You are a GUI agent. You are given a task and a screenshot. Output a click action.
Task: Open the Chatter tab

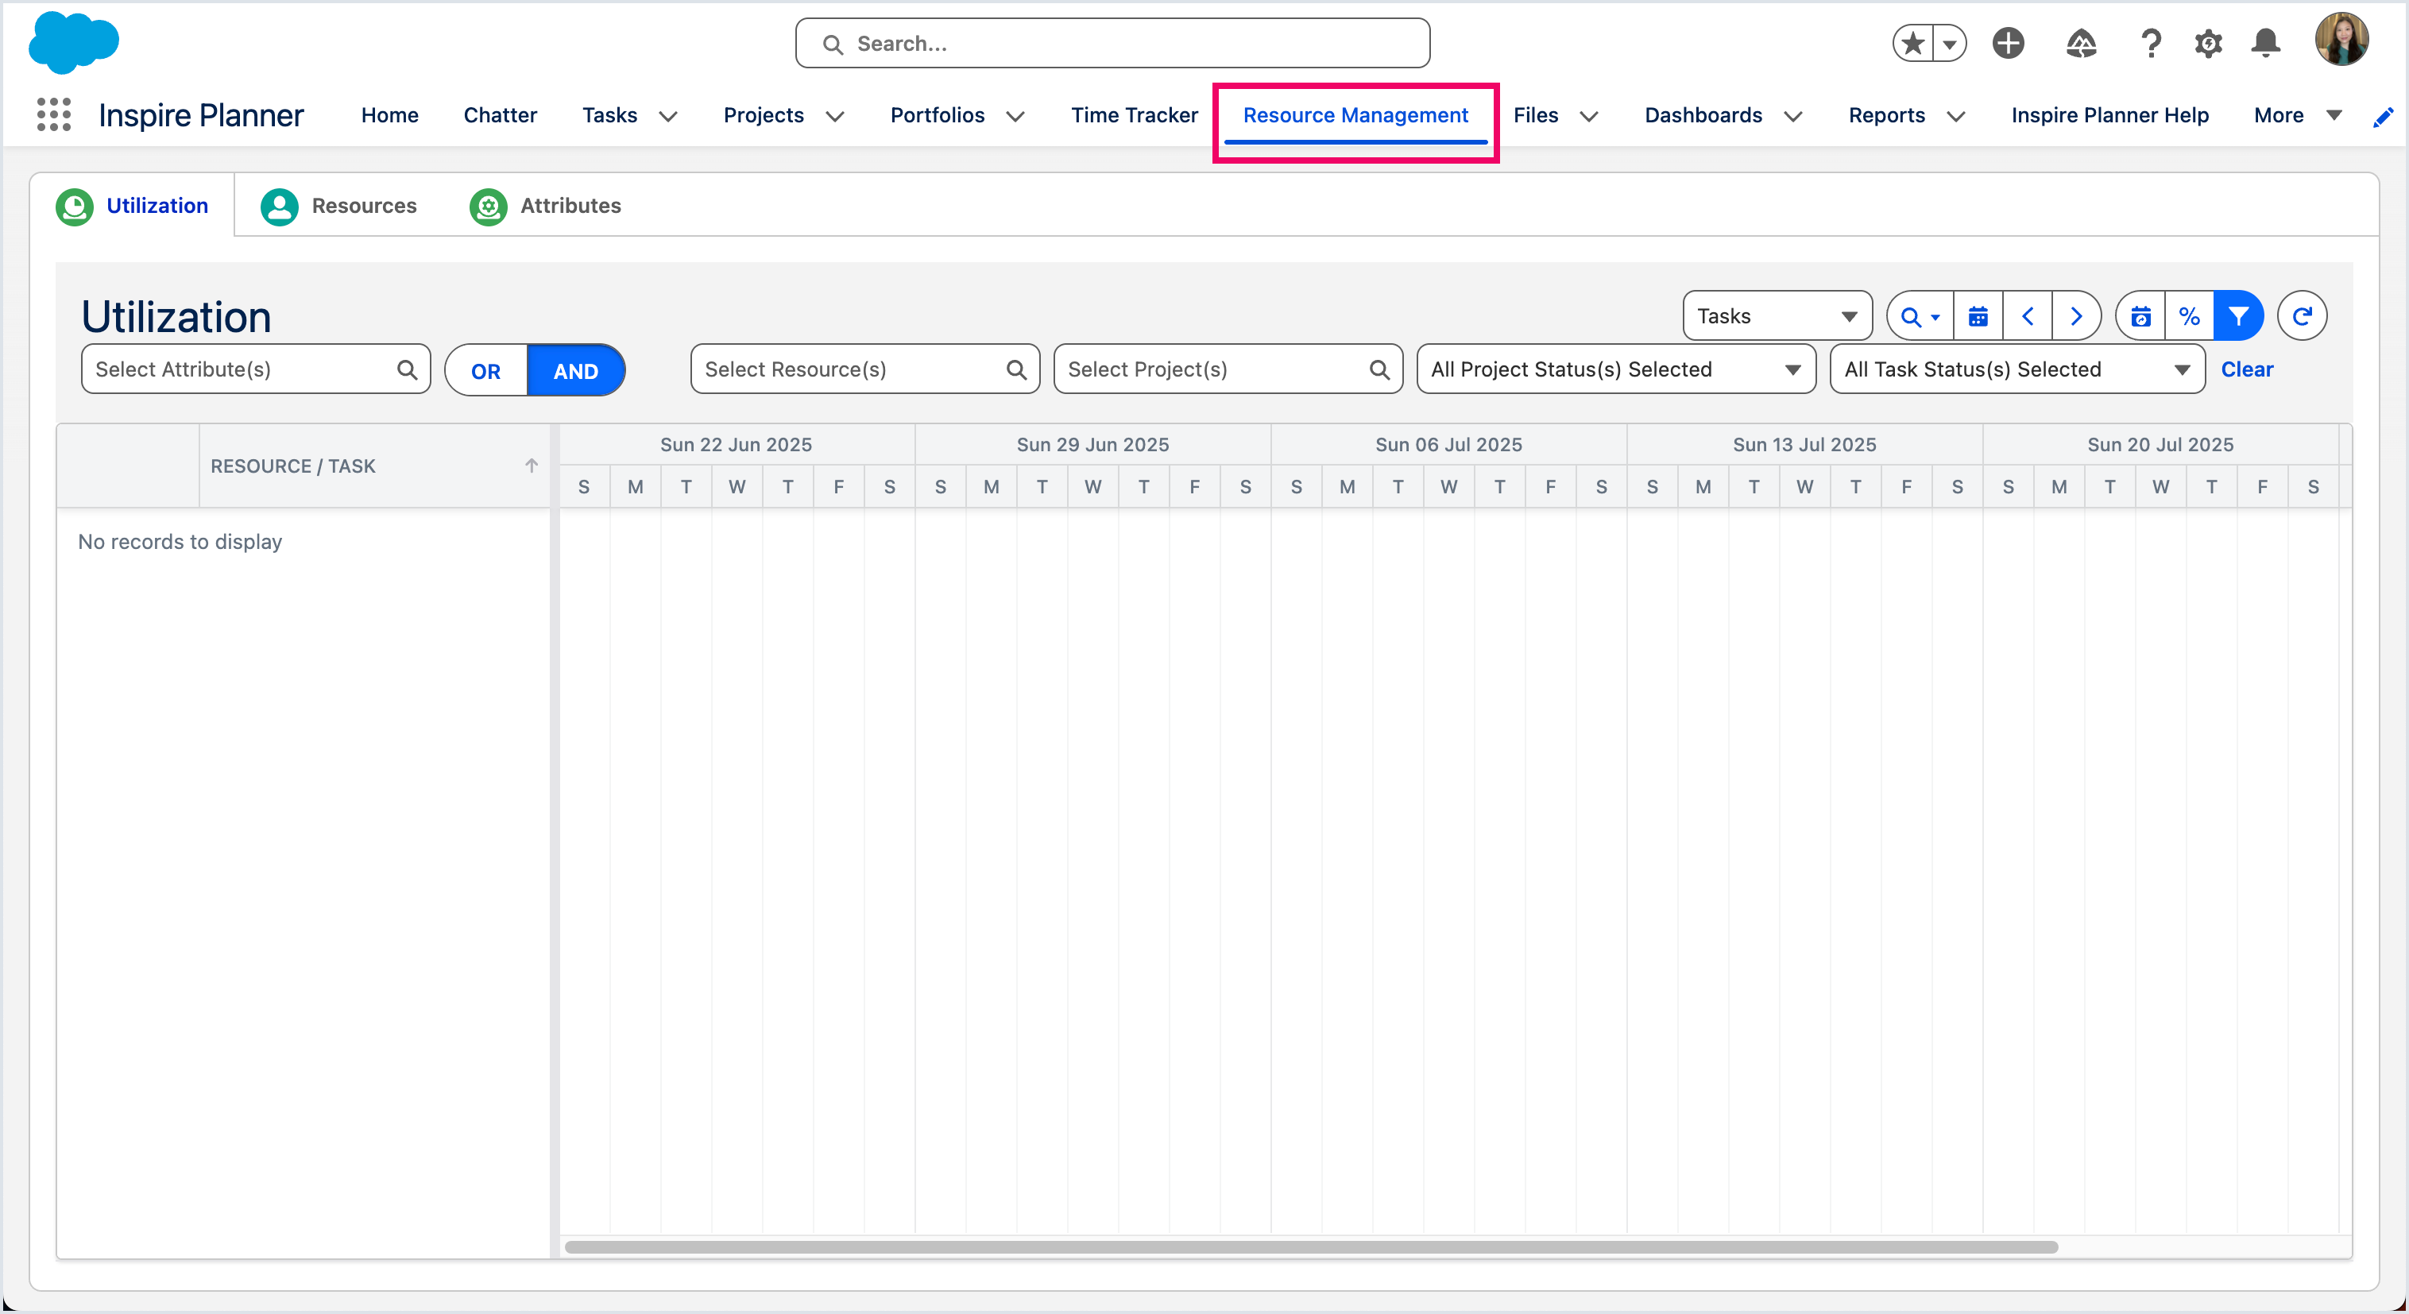tap(500, 115)
